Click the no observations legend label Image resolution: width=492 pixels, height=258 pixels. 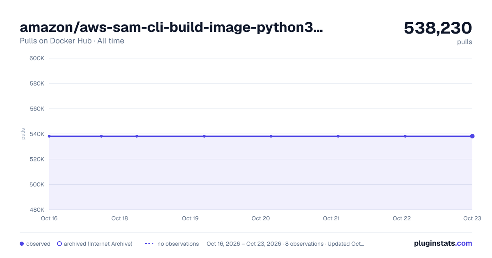coord(178,244)
